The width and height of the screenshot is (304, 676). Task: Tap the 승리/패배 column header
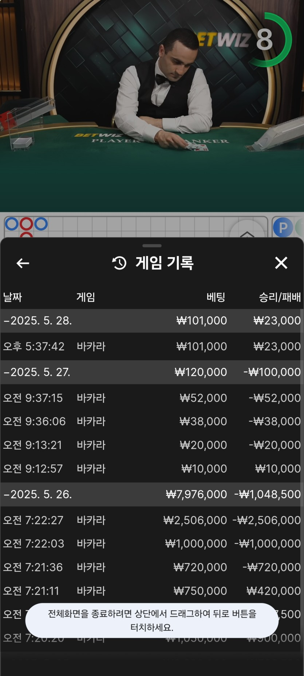pyautogui.click(x=280, y=297)
